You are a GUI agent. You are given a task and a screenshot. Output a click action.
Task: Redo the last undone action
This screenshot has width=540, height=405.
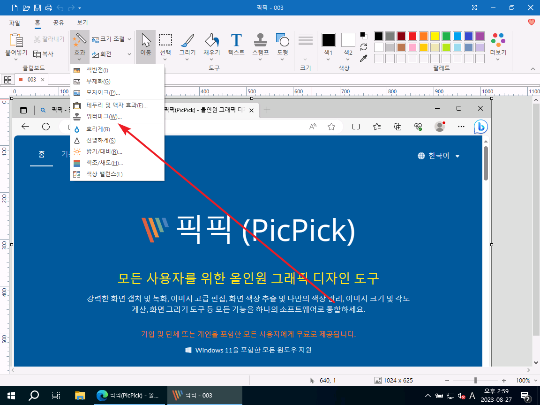tap(71, 7)
